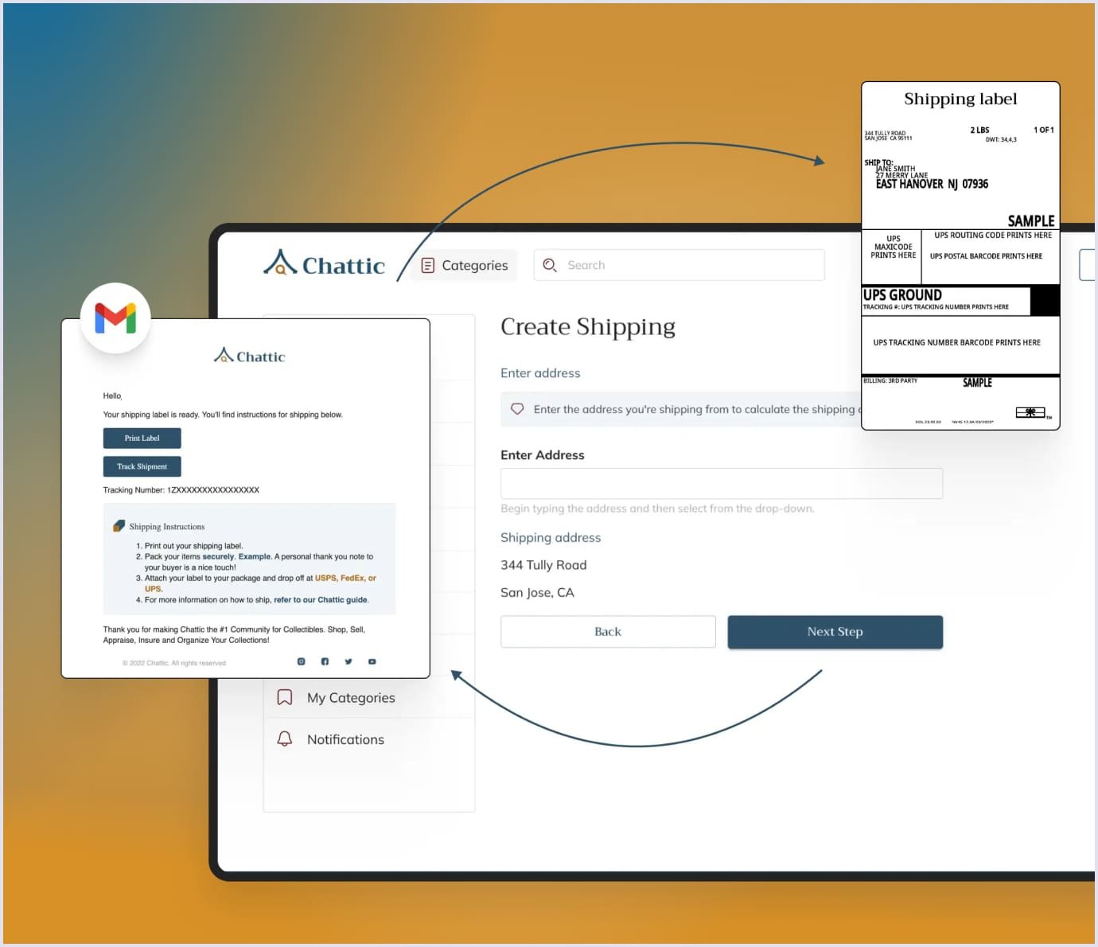Screen dimensions: 1098x947
Task: Click the Twitter icon in the email footer
Action: pos(348,661)
